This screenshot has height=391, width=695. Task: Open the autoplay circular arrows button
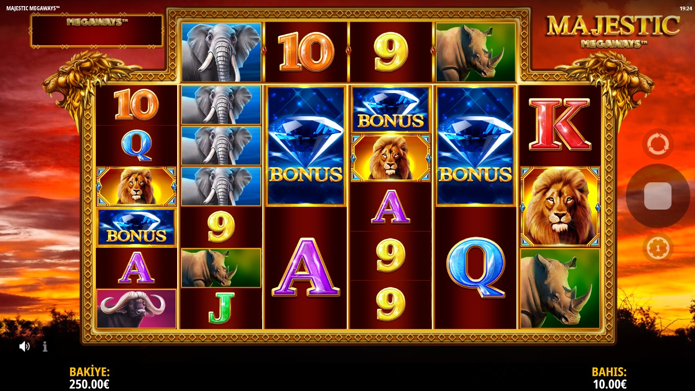pos(657,144)
